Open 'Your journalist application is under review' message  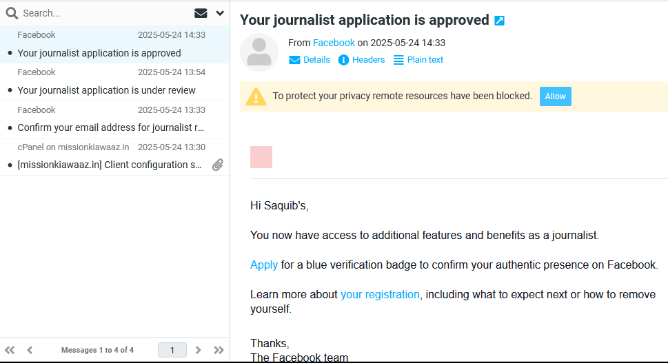coord(114,82)
